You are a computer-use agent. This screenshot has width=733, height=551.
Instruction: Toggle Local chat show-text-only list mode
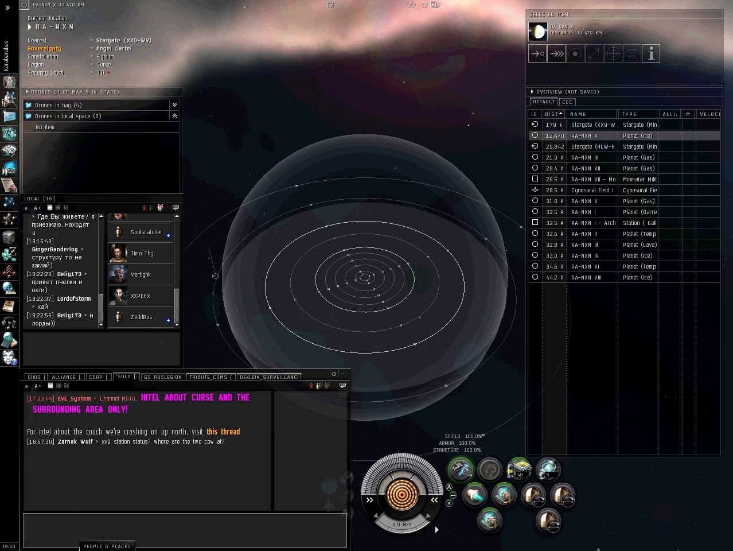pos(50,208)
